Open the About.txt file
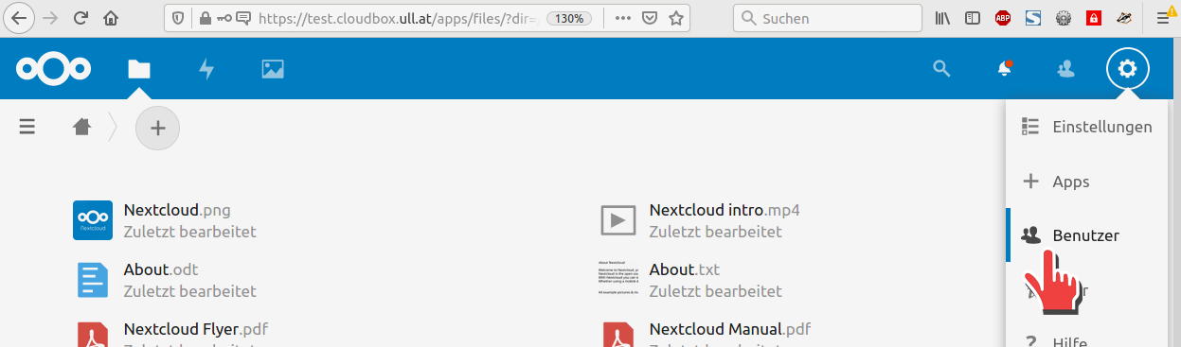 tap(685, 269)
